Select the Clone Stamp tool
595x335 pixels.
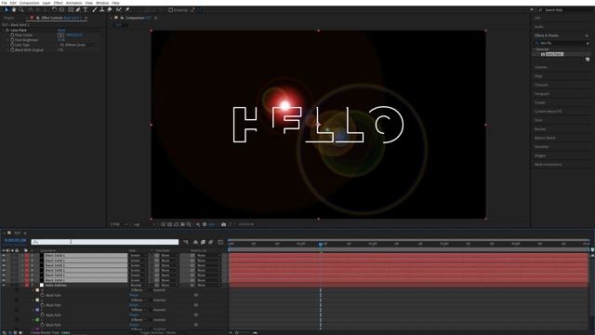click(x=101, y=9)
